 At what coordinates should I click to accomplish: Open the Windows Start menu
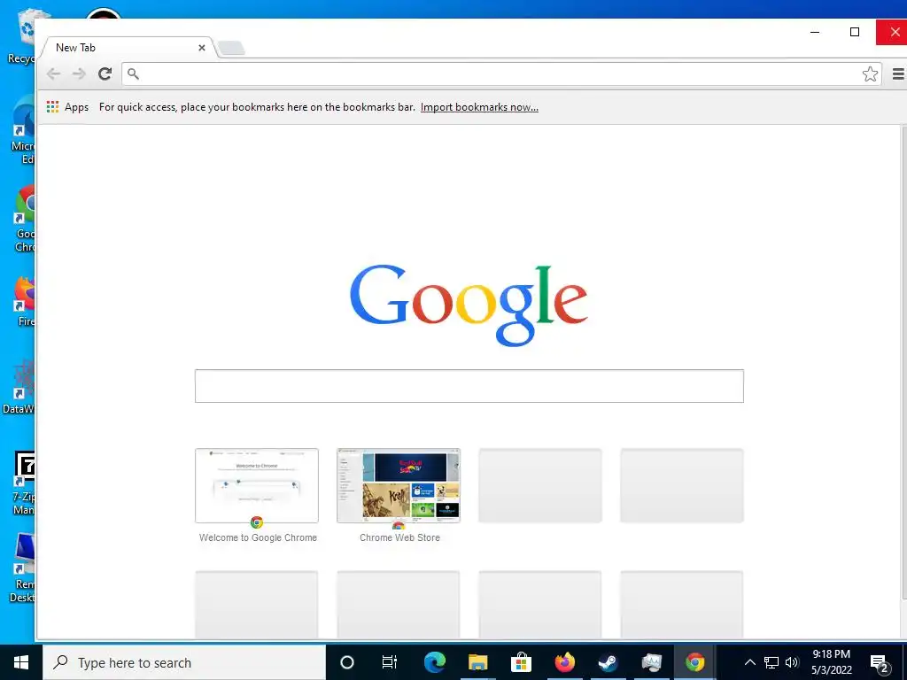21,662
